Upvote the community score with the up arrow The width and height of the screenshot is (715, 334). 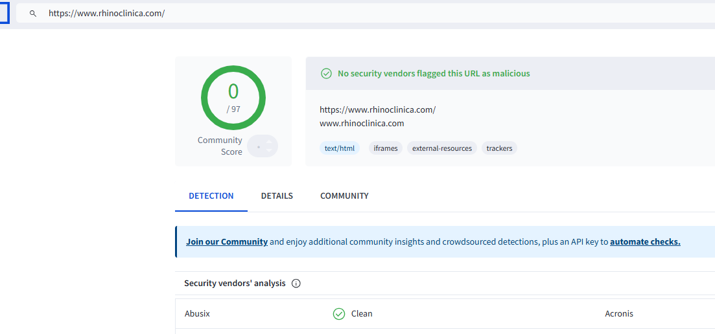(269, 140)
